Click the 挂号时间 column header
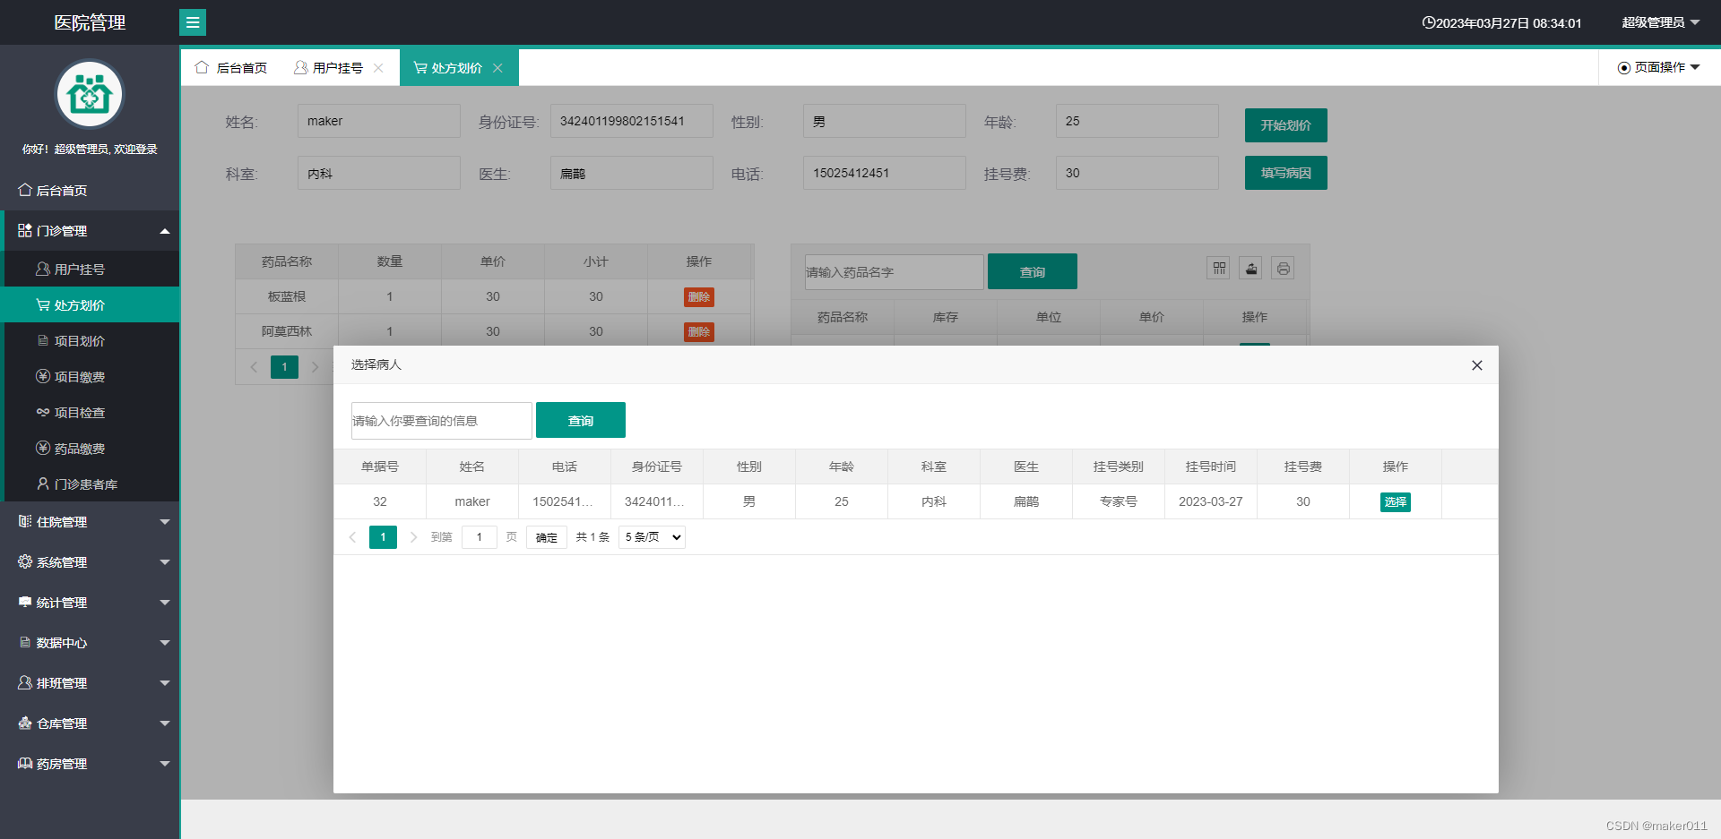 (x=1211, y=467)
